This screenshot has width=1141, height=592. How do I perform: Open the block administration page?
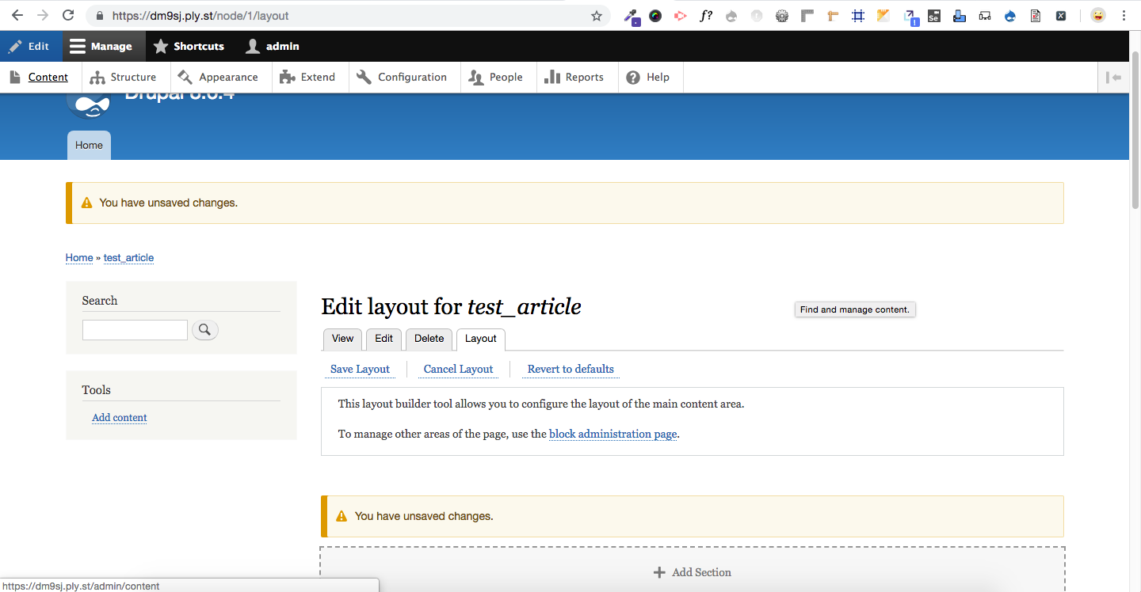pos(612,434)
